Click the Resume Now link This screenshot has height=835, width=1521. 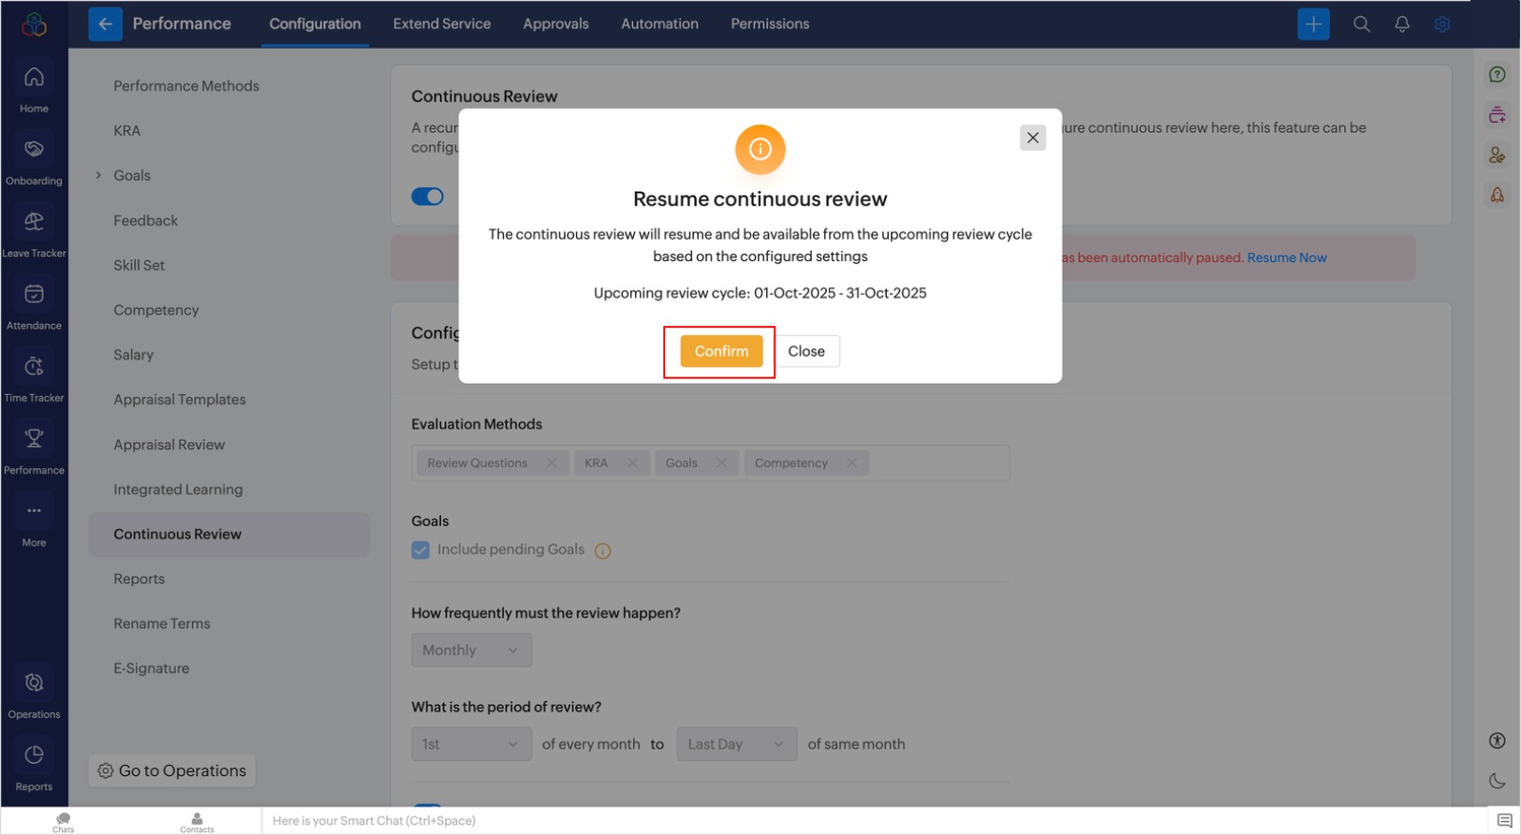tap(1287, 257)
